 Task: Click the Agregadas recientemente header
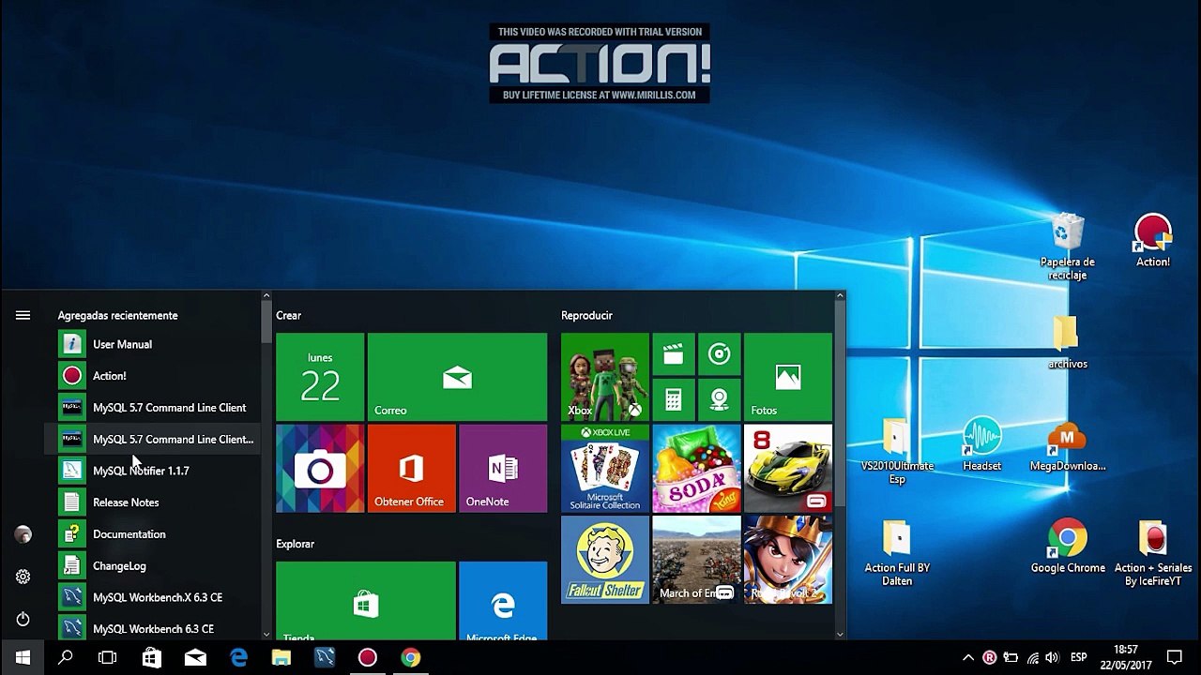tap(117, 316)
